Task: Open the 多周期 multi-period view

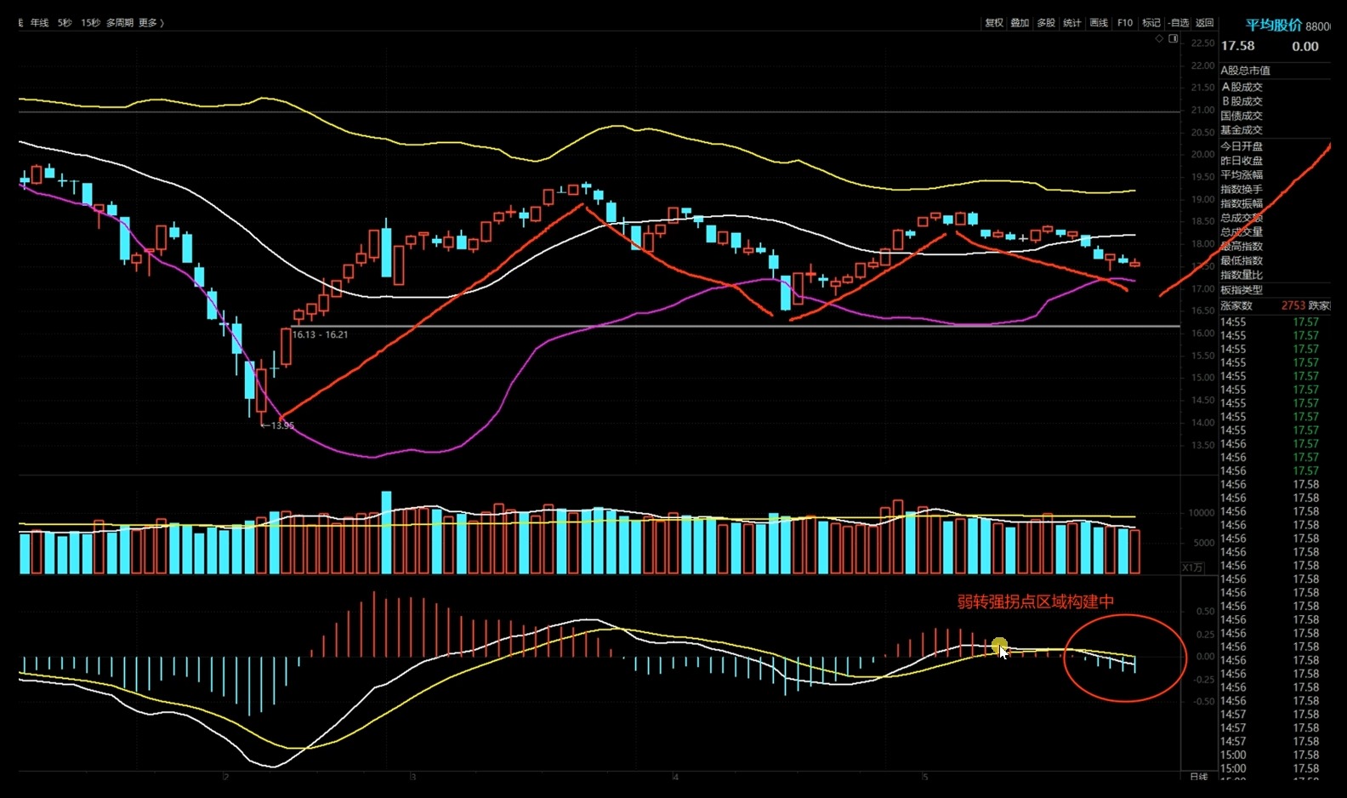Action: click(120, 23)
